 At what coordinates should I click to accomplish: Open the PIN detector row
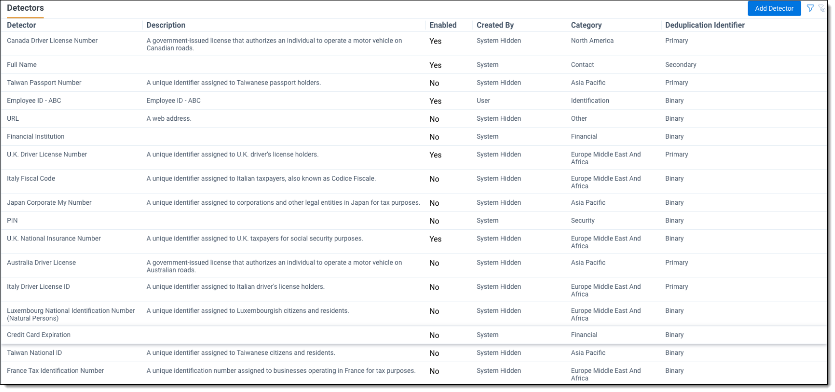(12, 221)
